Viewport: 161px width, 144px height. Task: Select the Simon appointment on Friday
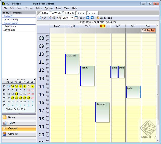point(114,72)
